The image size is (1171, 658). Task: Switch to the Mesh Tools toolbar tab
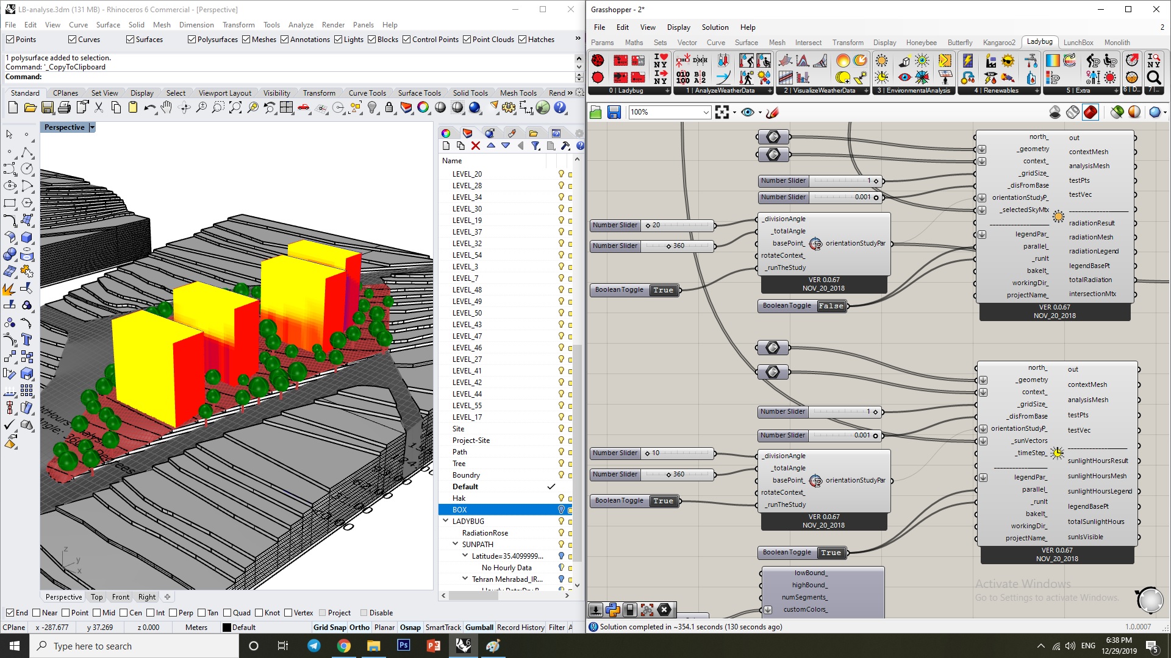pos(518,93)
